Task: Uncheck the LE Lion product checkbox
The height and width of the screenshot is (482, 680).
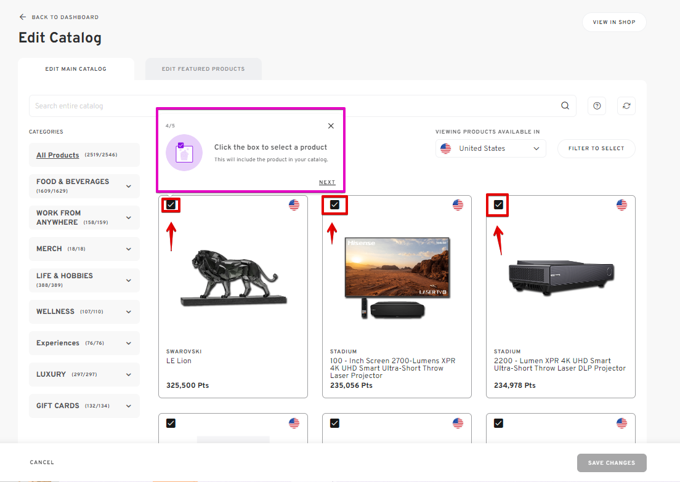Action: (x=171, y=204)
